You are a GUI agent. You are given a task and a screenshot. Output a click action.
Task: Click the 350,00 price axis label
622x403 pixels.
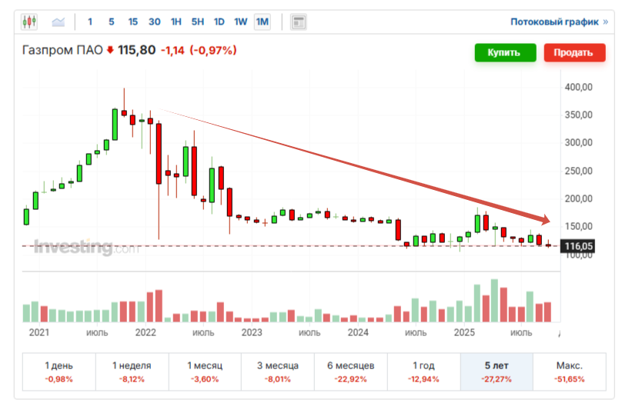578,115
